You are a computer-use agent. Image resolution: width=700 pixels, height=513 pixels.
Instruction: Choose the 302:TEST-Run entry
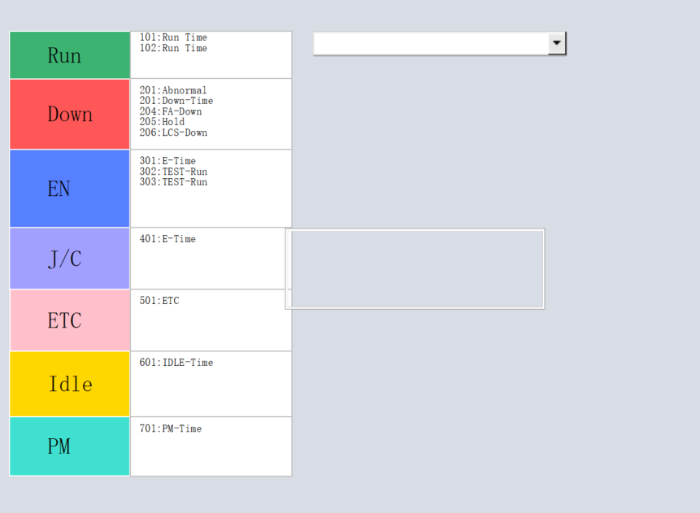coord(173,172)
